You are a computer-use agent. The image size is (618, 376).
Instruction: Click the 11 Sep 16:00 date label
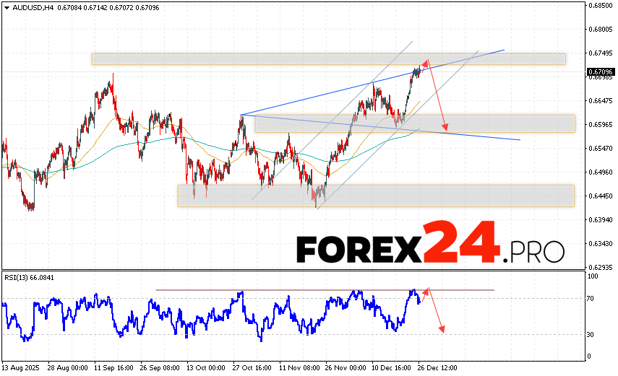[113, 367]
